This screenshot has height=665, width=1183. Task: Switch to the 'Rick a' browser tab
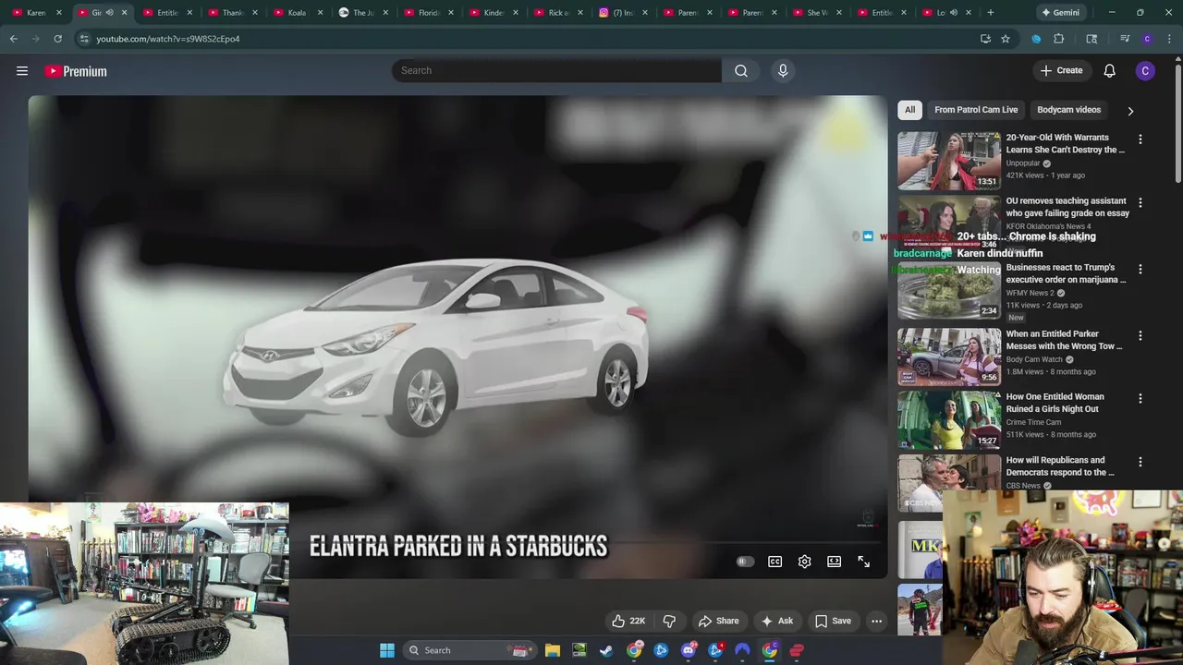click(x=558, y=13)
